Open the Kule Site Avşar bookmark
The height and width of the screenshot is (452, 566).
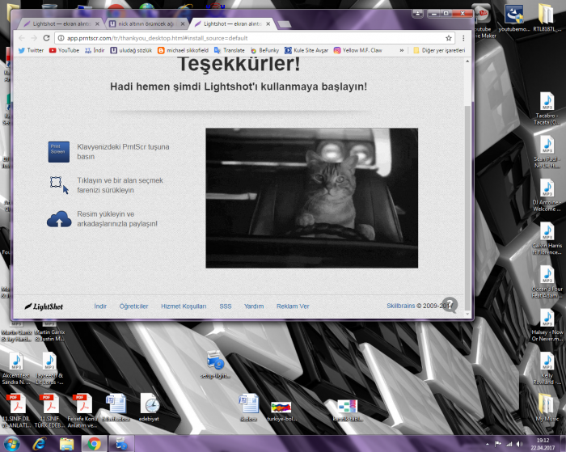point(306,50)
